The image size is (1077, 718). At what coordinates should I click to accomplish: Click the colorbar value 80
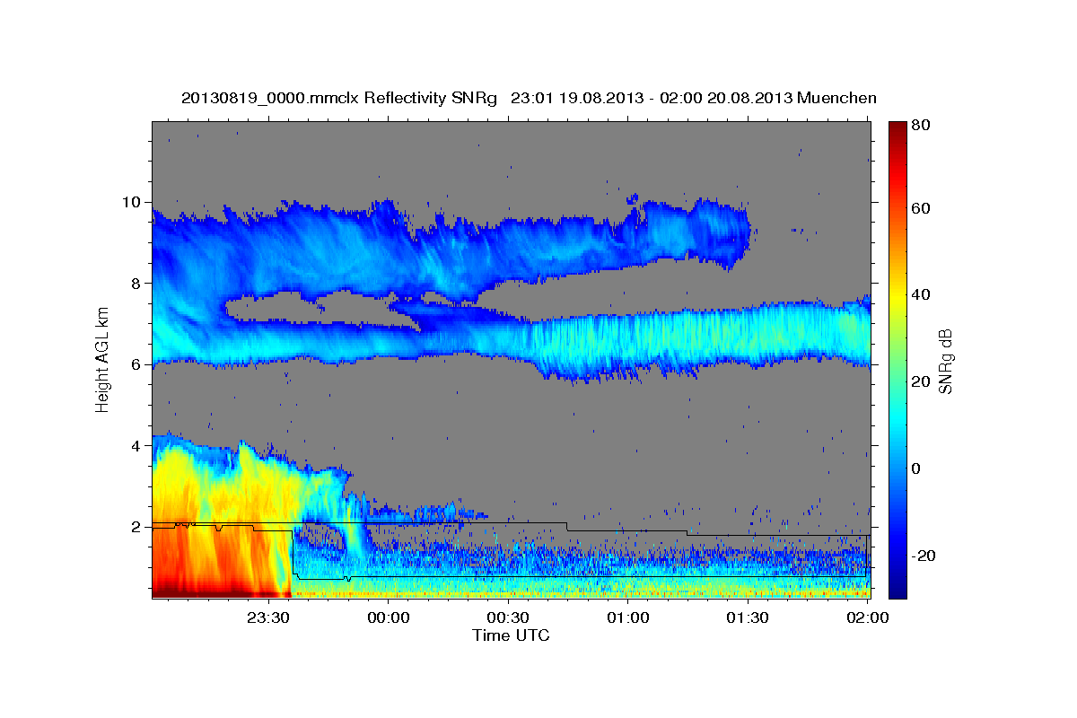tap(920, 126)
